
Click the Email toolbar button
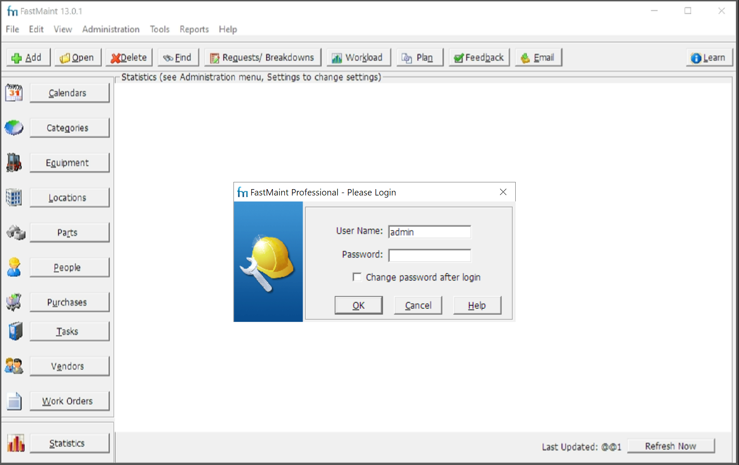coord(538,58)
